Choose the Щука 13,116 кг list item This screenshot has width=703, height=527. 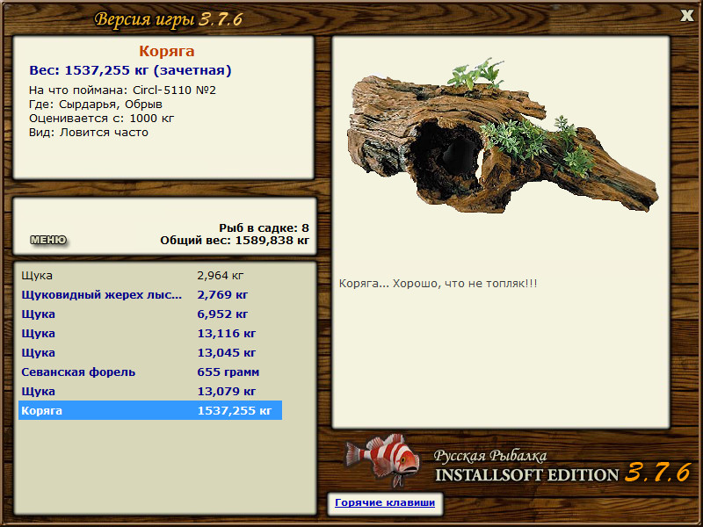click(x=149, y=334)
